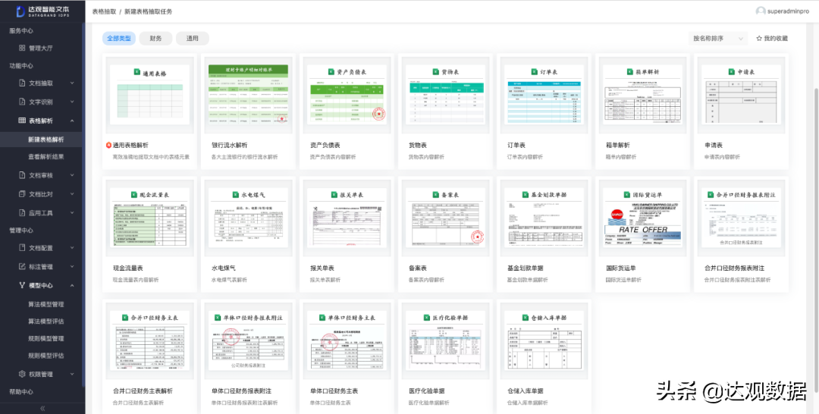Expand the 文档比对 menu chevron
The width and height of the screenshot is (819, 414).
click(72, 193)
